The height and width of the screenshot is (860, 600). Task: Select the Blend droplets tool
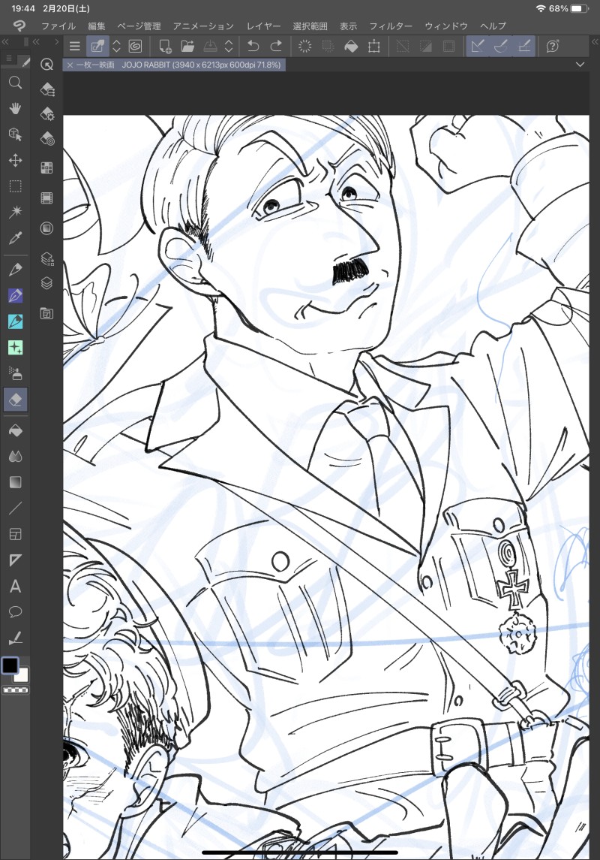click(15, 457)
